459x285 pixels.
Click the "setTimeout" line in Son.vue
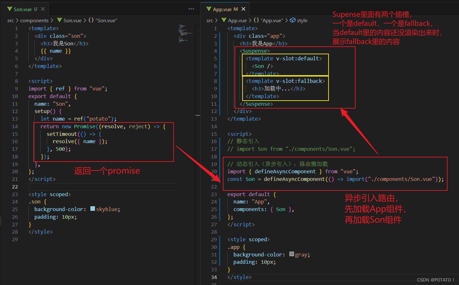tap(74, 134)
